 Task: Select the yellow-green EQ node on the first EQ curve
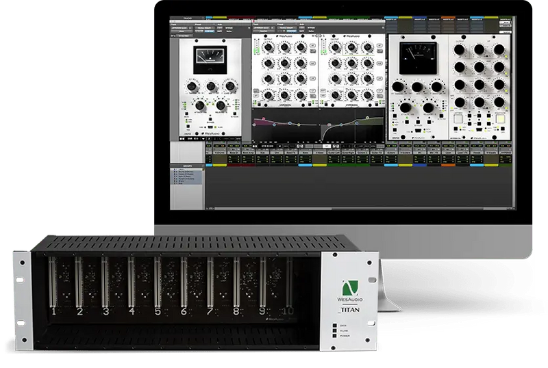point(299,124)
